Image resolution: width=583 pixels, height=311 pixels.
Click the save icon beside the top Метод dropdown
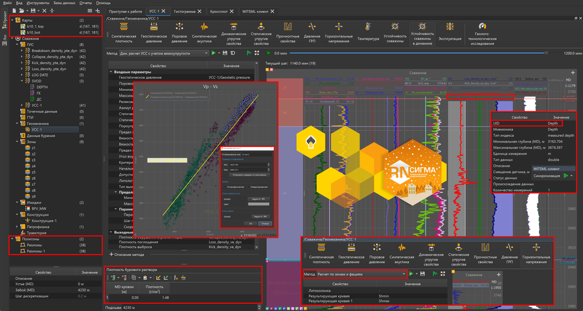[x=224, y=53]
